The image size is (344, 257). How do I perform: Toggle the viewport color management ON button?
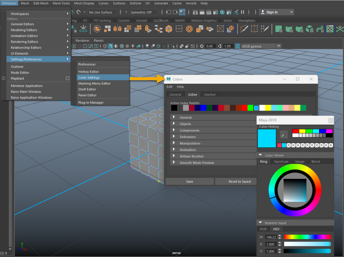[x=238, y=46]
